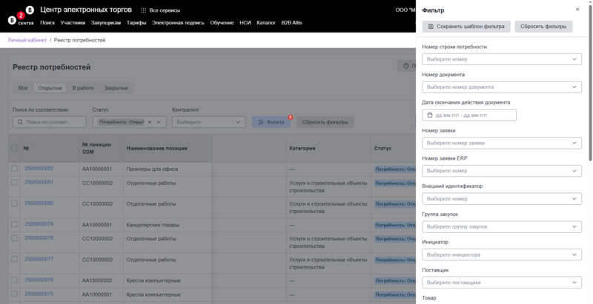The height and width of the screenshot is (304, 593).
Task: Select the checkbox for row 2500000079
Action: click(x=14, y=224)
